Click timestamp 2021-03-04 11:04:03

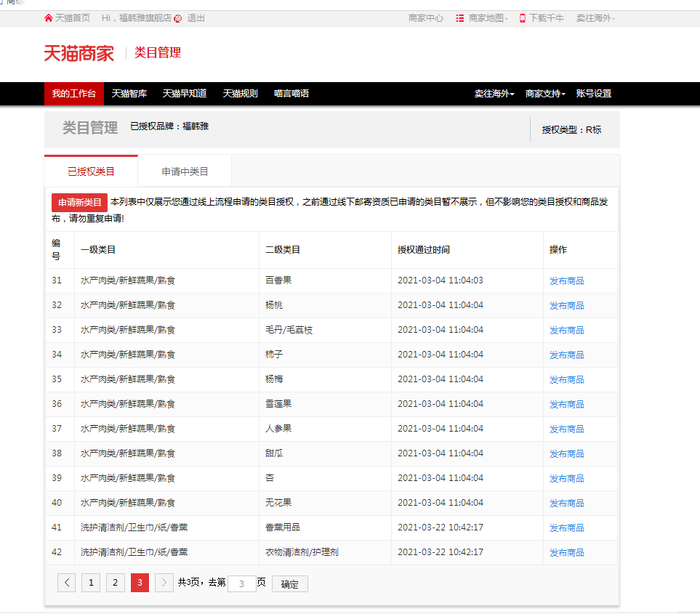click(440, 280)
